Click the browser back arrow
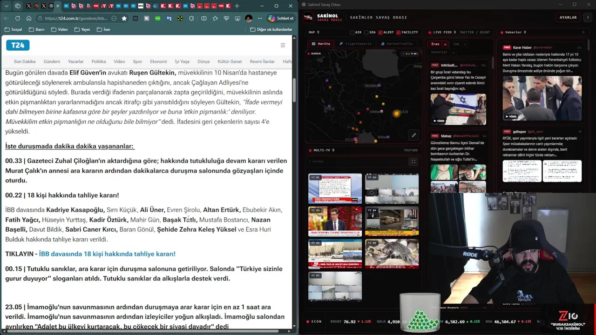The width and height of the screenshot is (596, 335). [7, 18]
